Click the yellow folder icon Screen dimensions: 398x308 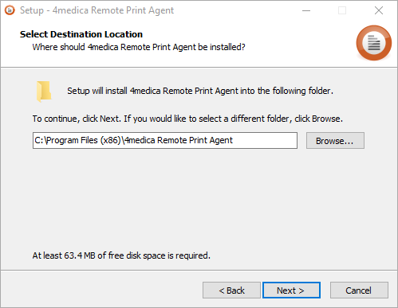[44, 92]
